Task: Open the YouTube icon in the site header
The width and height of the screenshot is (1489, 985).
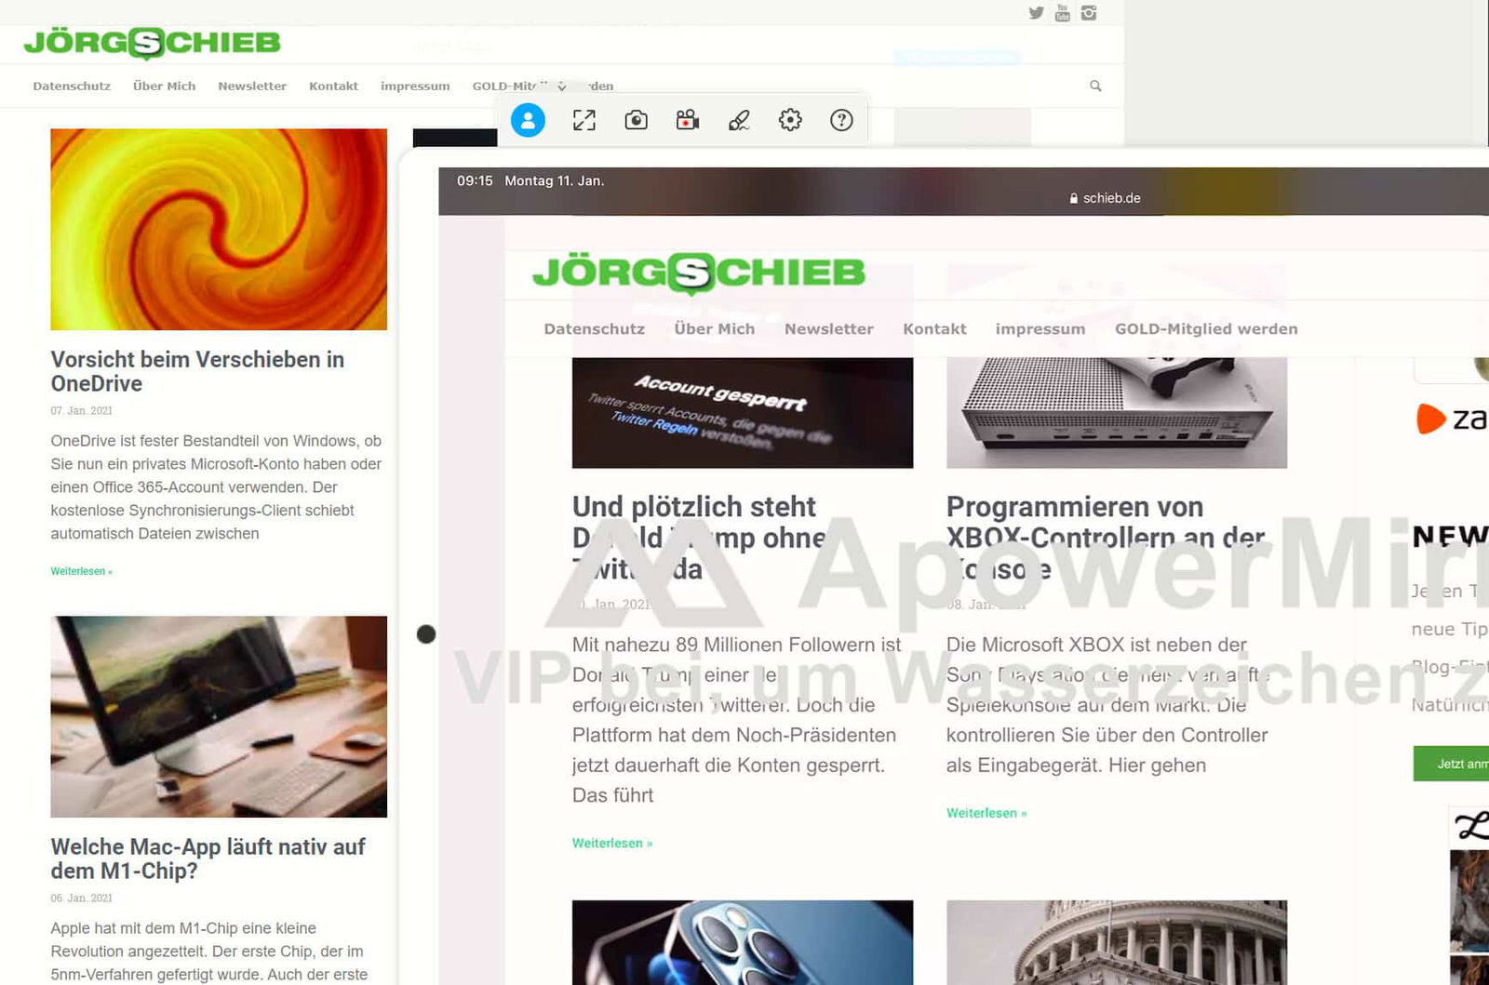Action: click(x=1062, y=12)
